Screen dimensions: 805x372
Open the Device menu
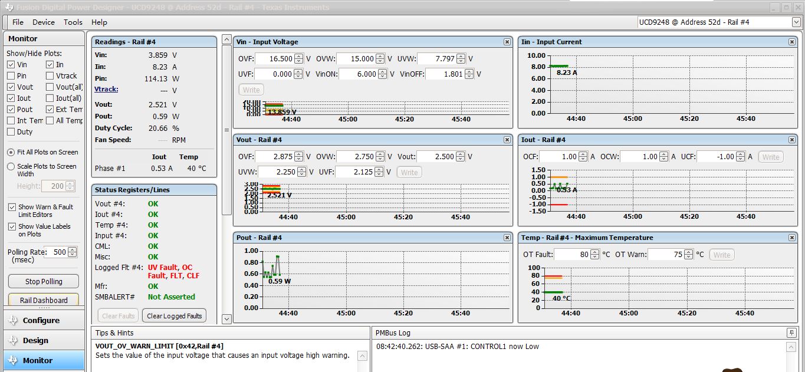click(44, 22)
